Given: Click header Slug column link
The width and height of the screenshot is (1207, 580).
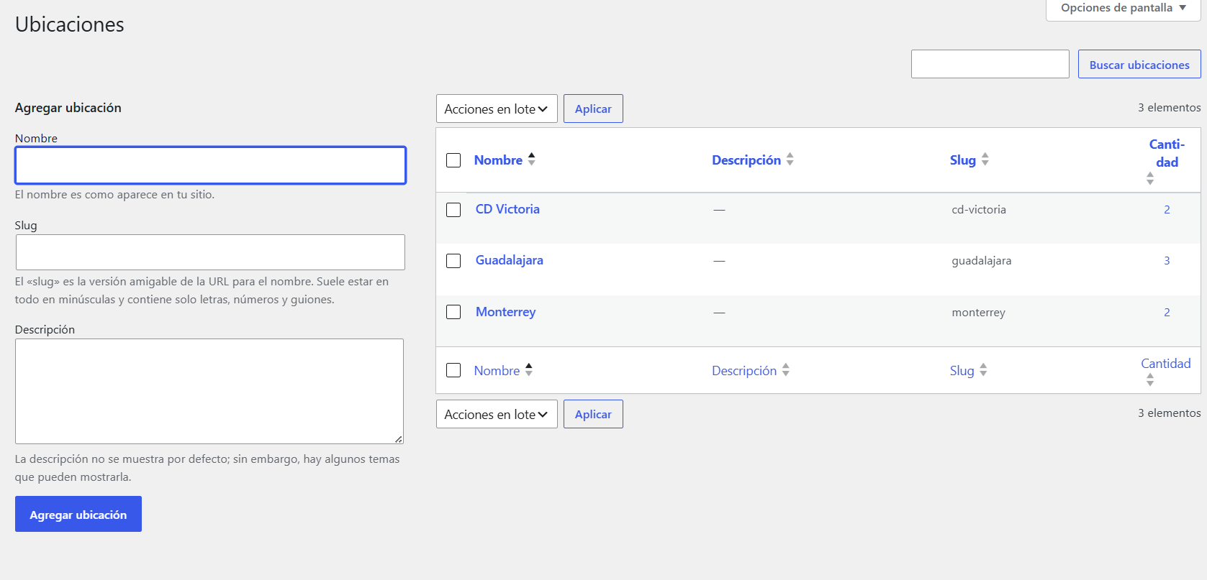Looking at the screenshot, I should point(963,160).
